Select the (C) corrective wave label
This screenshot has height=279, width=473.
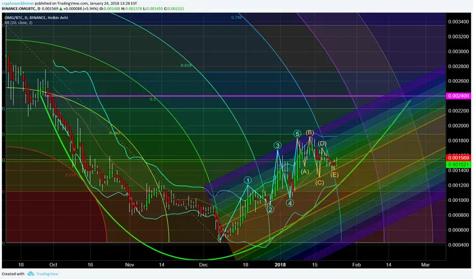[x=319, y=183]
